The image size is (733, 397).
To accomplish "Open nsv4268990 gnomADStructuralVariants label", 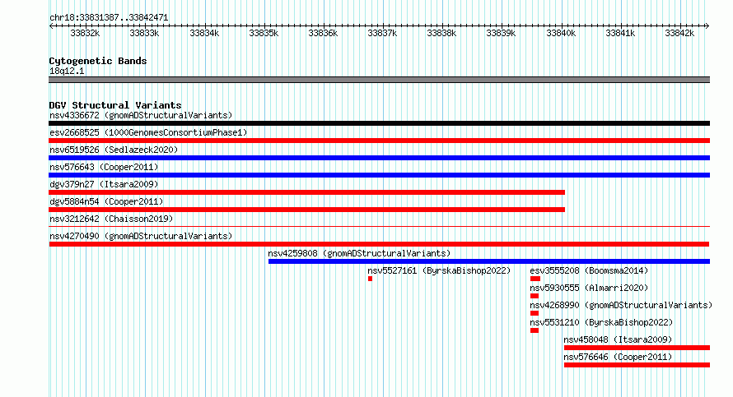I will (621, 305).
